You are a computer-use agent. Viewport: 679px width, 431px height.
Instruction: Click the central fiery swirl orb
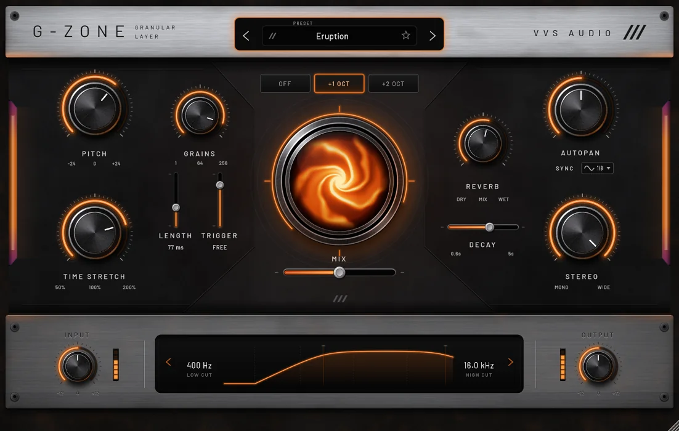pyautogui.click(x=339, y=181)
